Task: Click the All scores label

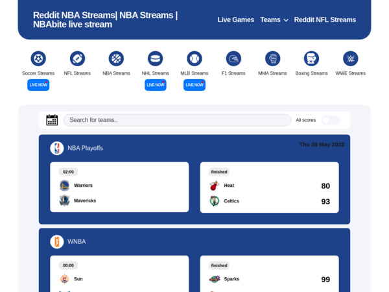Action: (305, 120)
